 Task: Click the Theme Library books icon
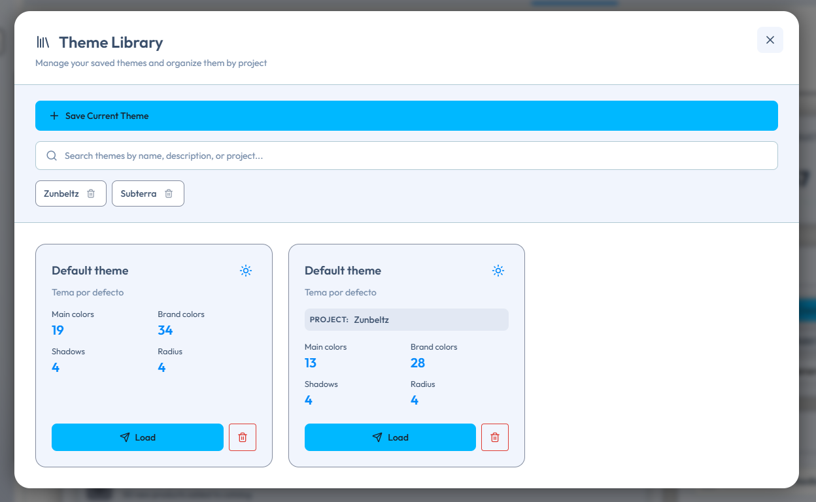(42, 42)
